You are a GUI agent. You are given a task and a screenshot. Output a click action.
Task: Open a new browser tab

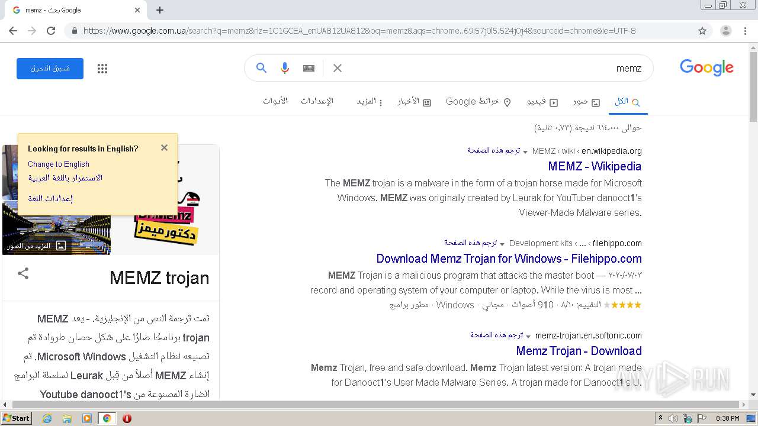click(x=160, y=10)
